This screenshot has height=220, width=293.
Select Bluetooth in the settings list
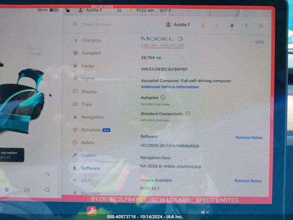pyautogui.click(x=87, y=193)
